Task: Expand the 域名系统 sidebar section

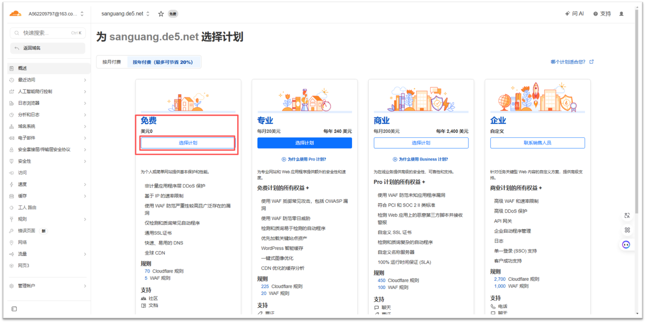Action: (48, 126)
